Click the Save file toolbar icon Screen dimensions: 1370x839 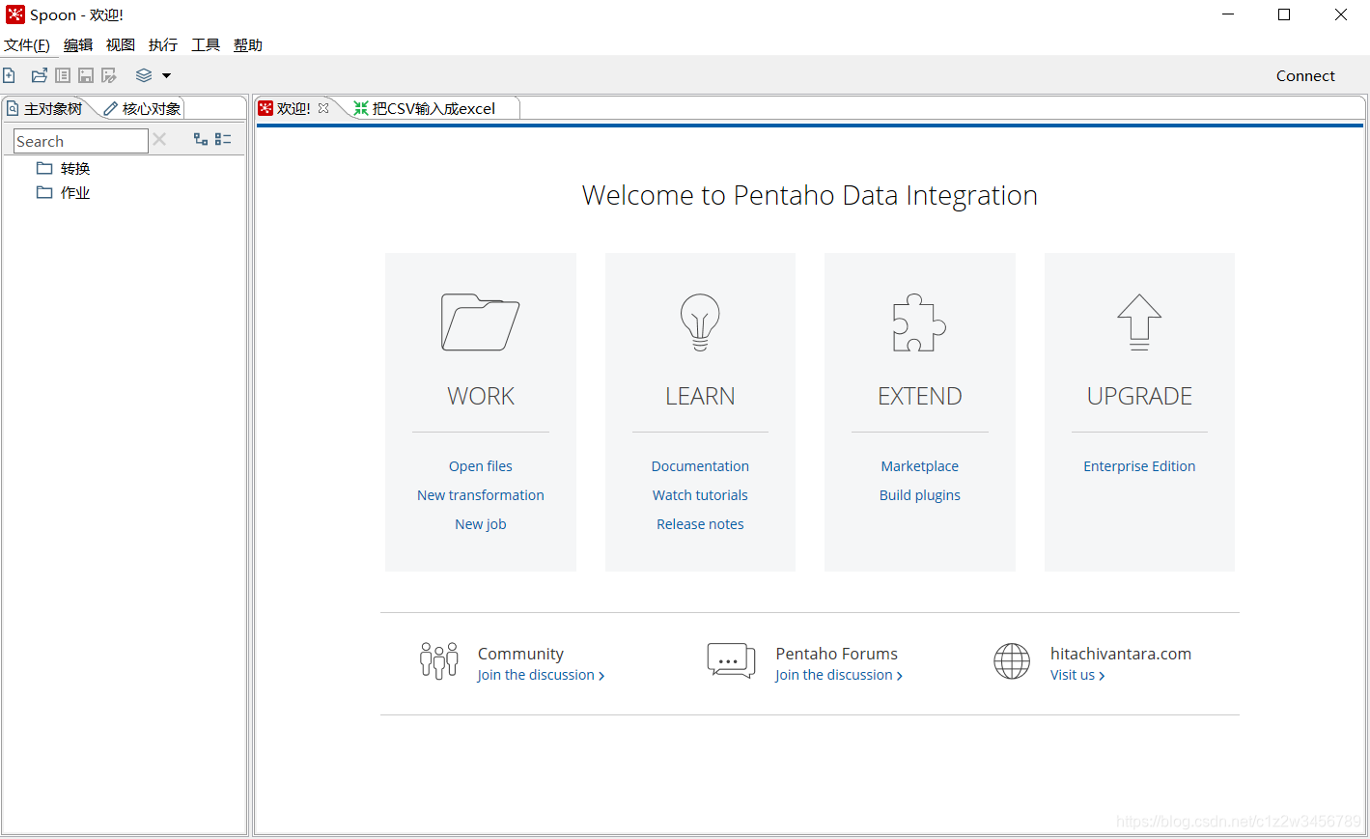coord(86,75)
